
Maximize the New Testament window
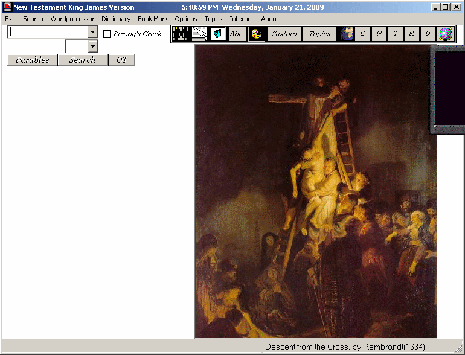446,7
